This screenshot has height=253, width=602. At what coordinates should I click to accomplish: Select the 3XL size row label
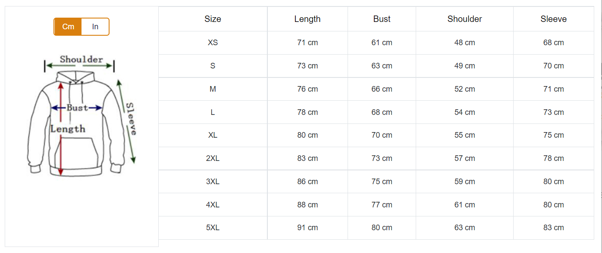pos(213,182)
